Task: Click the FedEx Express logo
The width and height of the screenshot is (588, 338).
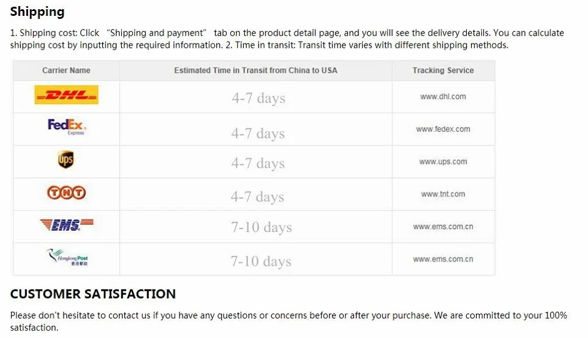Action: (67, 127)
